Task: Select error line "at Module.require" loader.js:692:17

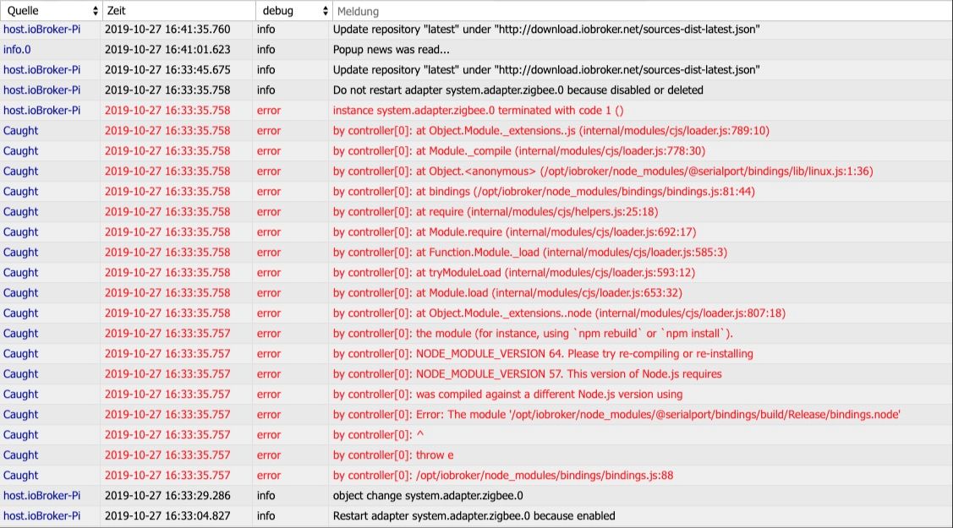Action: tap(515, 231)
